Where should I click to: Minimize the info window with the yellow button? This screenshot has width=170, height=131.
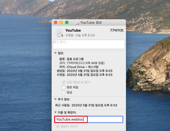click(x=61, y=22)
